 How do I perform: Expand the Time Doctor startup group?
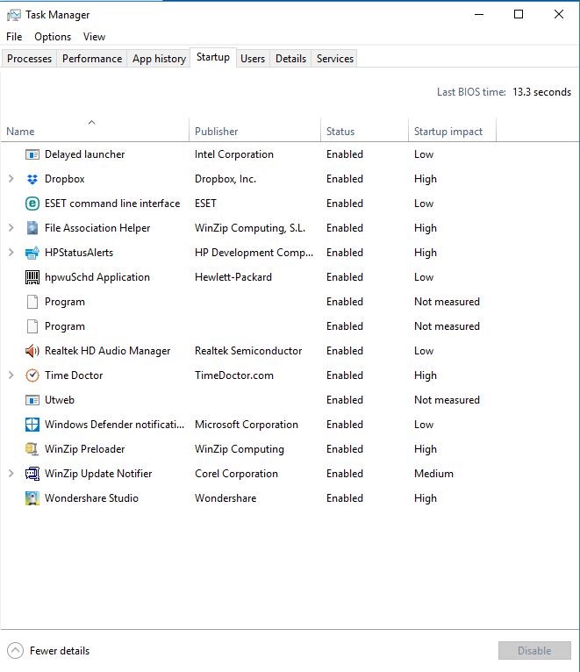point(11,375)
